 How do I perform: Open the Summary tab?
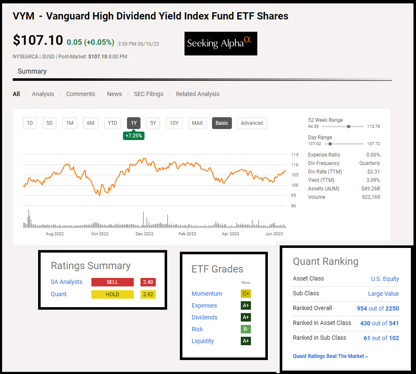[32, 71]
